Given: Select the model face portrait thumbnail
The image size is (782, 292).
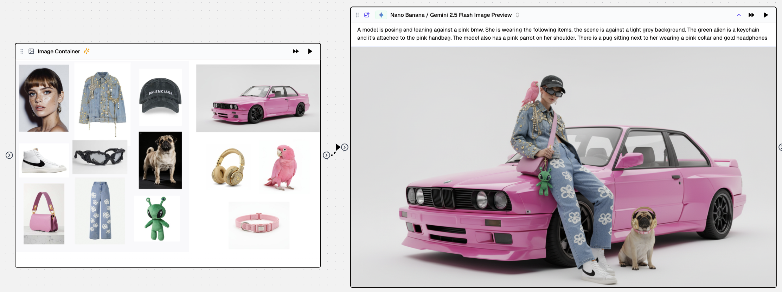Looking at the screenshot, I should coord(44,98).
